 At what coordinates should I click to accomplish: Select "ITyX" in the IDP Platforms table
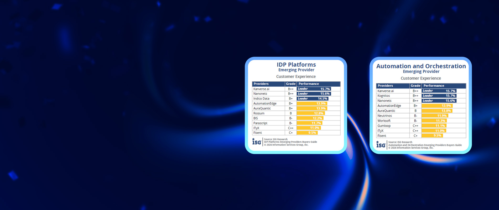(x=256, y=128)
